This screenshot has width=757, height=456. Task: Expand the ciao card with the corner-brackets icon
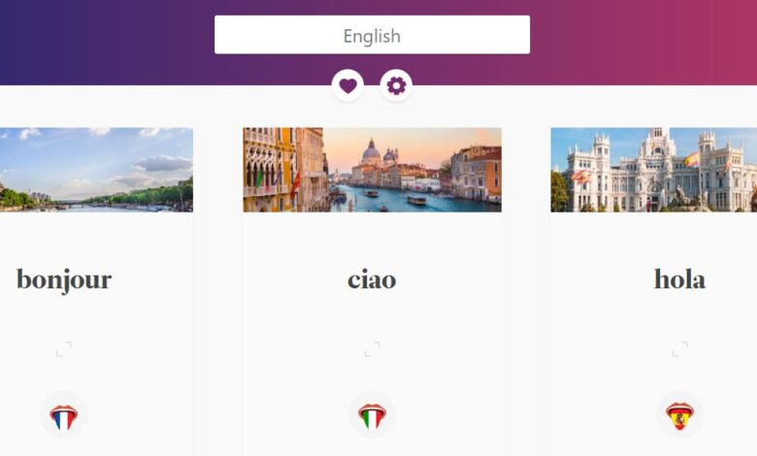pos(373,349)
